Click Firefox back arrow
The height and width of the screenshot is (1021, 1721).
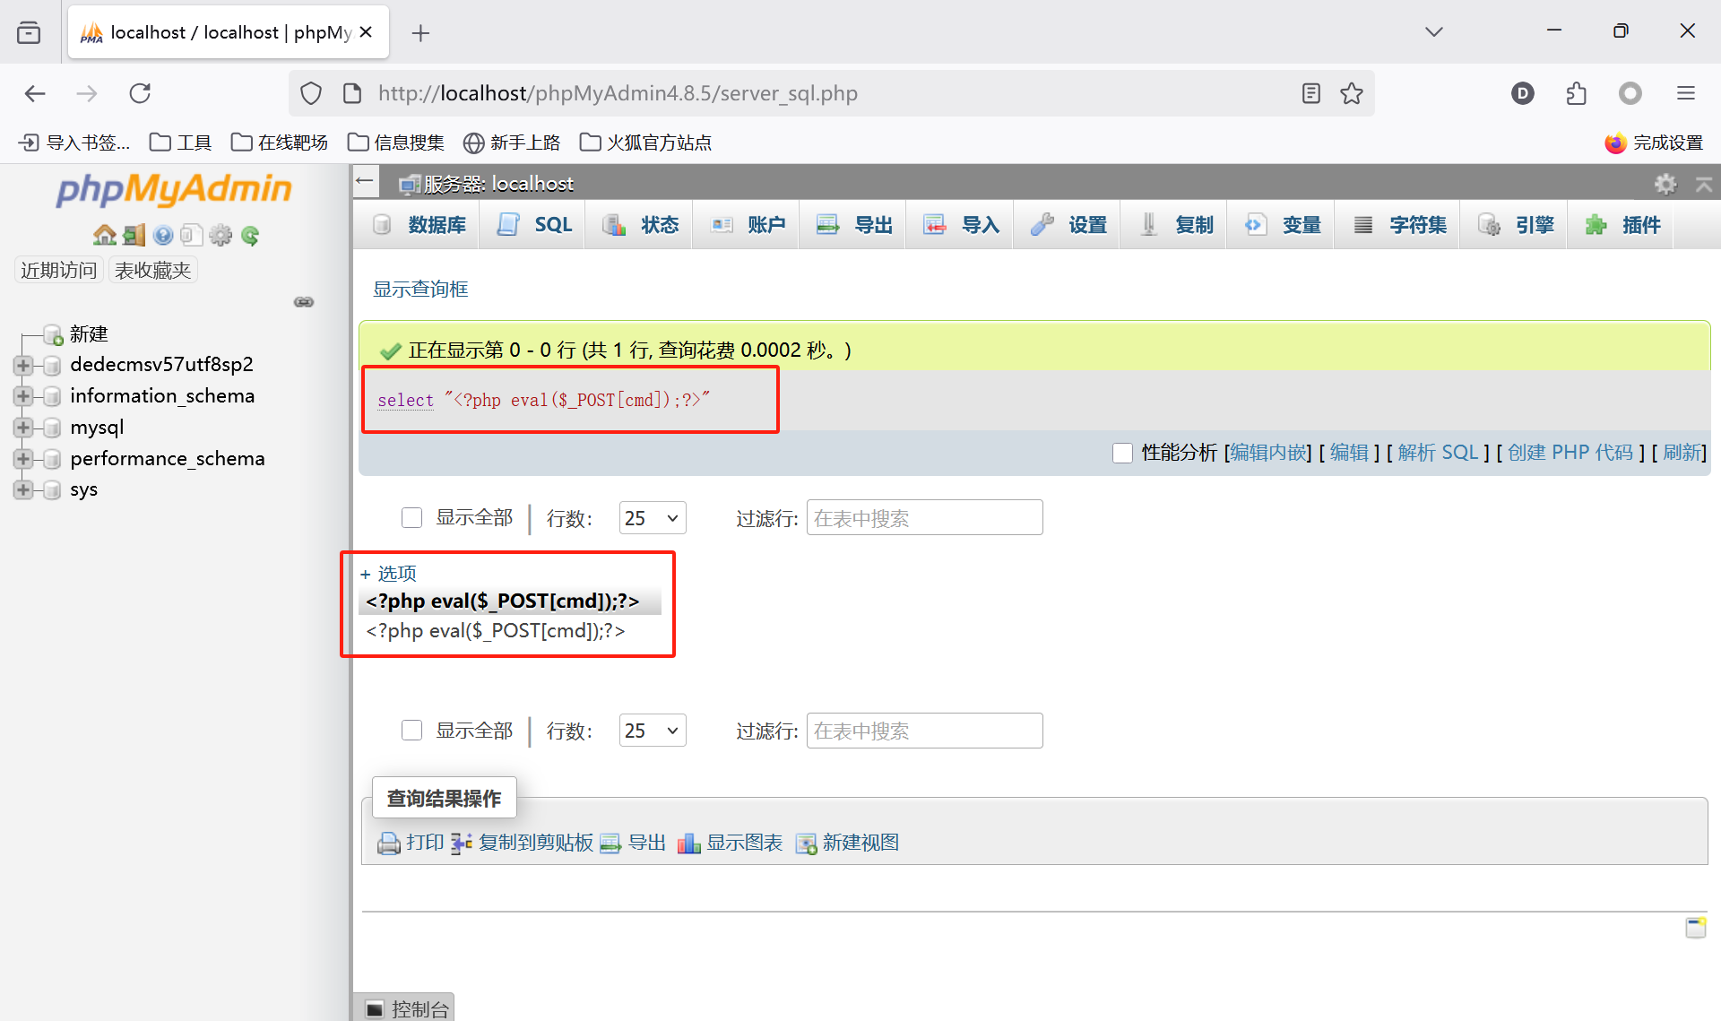point(35,93)
